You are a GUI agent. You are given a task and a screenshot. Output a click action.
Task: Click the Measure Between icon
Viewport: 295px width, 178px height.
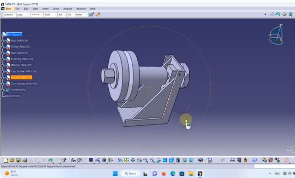[232, 160]
